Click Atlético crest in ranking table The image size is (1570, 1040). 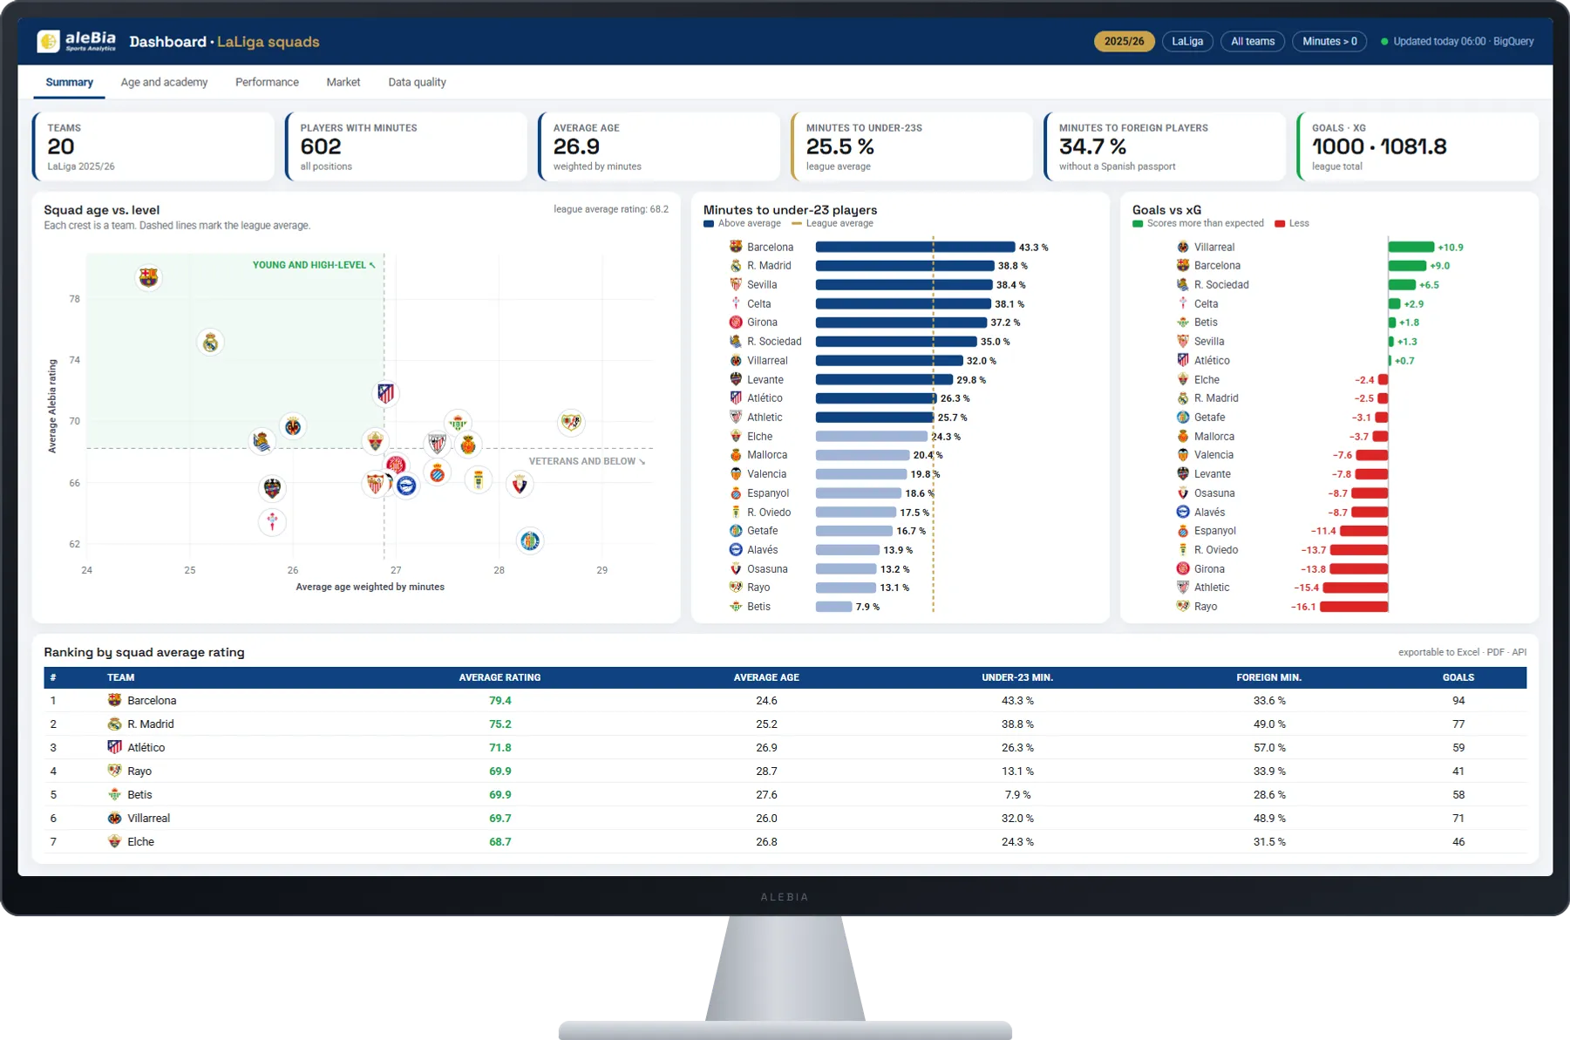114,747
